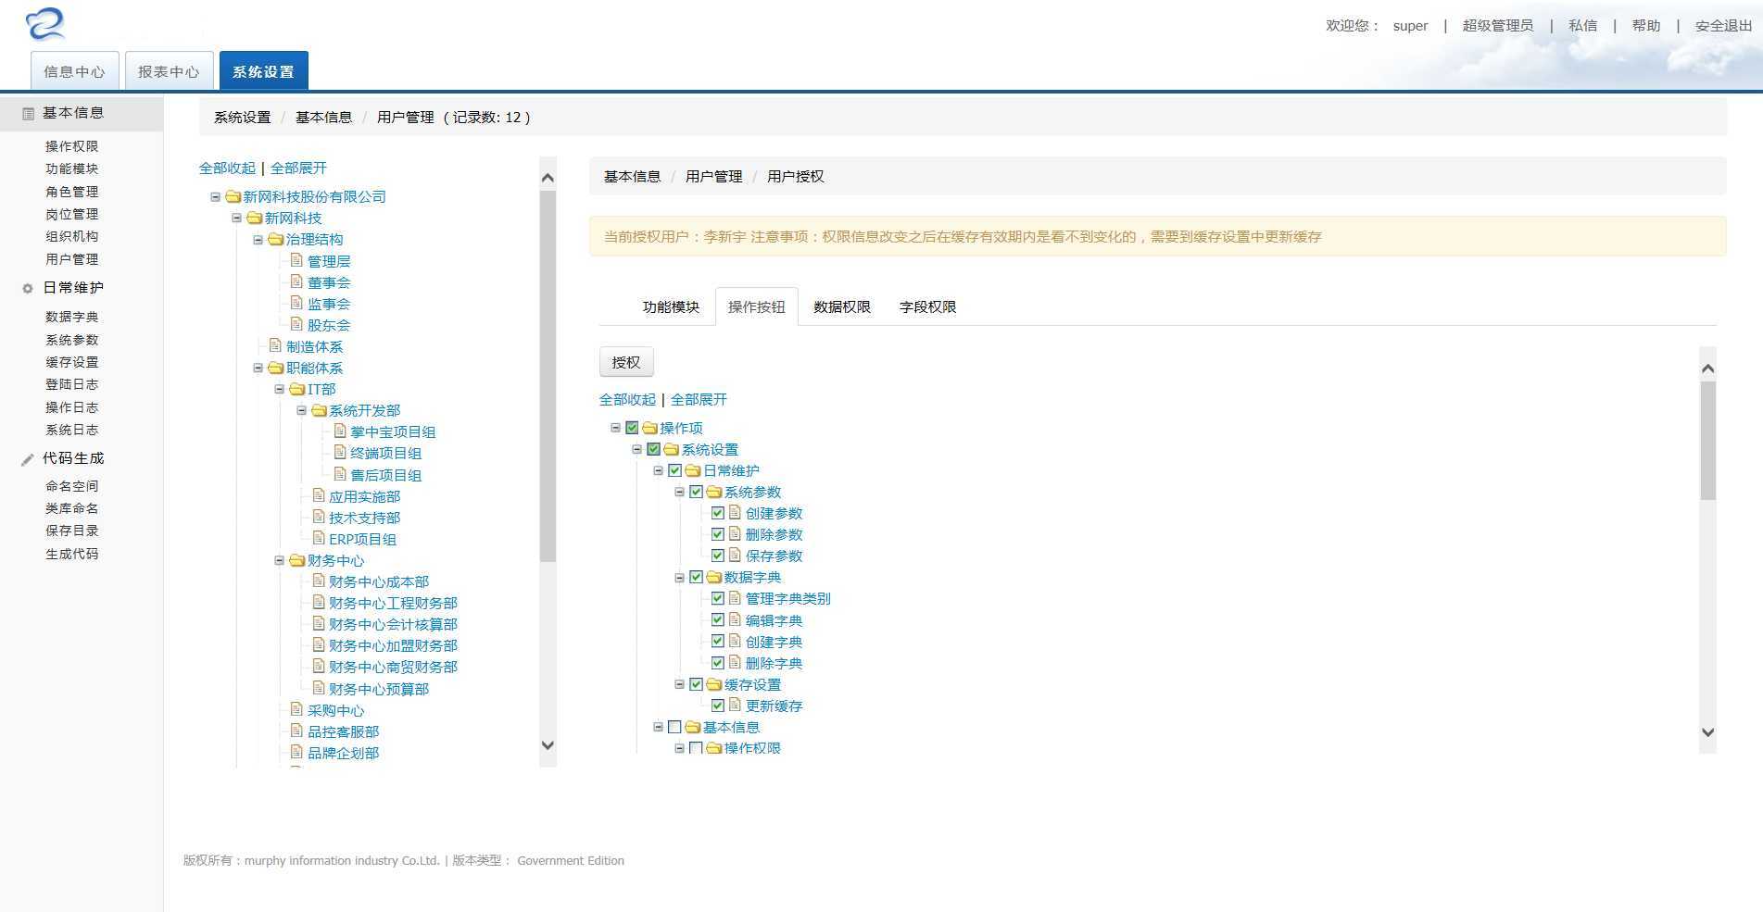
Task: Click the 基本信息 list icon in the sidebar
Action: click(28, 113)
